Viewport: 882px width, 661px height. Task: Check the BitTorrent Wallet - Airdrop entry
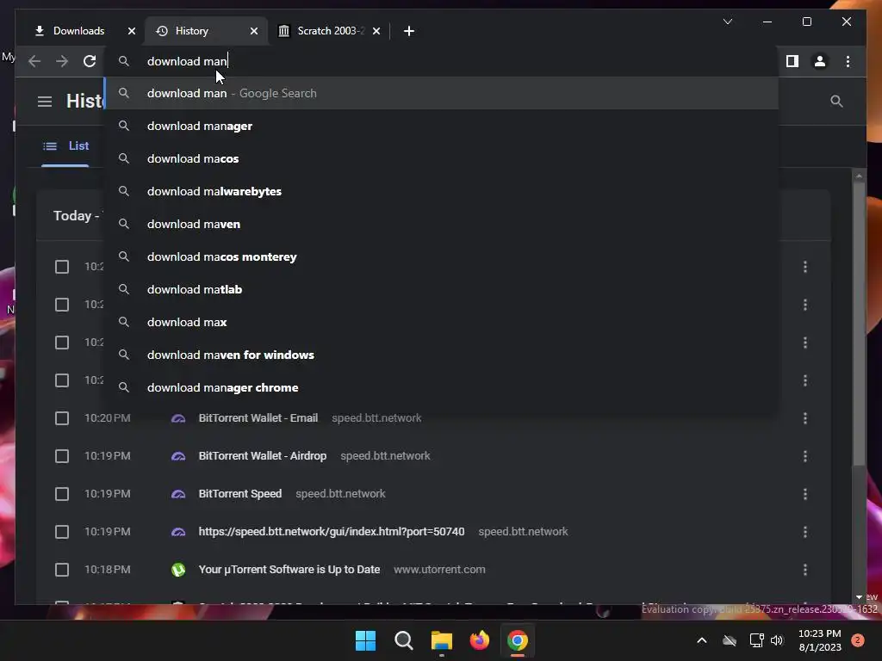pyautogui.click(x=62, y=456)
